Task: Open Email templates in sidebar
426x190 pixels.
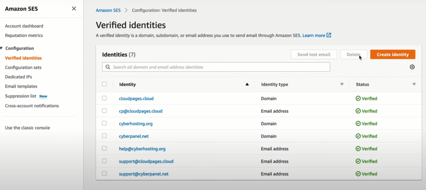Action: click(21, 86)
